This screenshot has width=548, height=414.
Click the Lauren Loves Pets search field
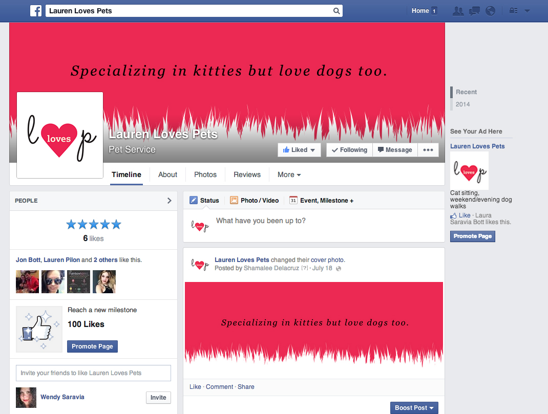194,11
